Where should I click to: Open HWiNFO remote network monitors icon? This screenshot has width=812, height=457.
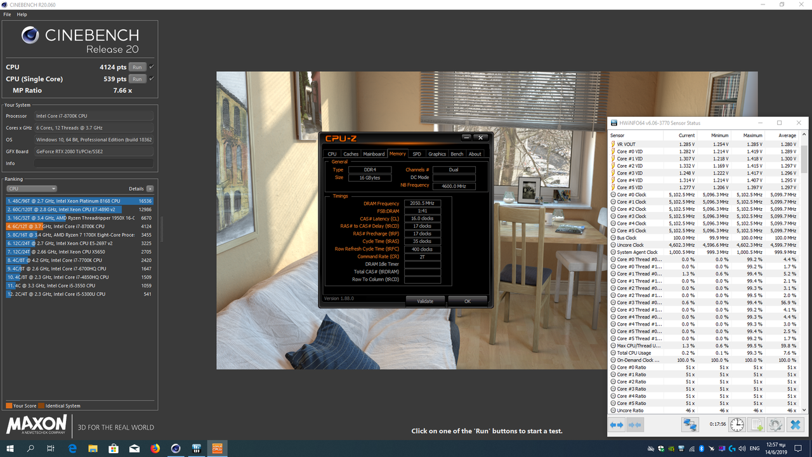[x=691, y=425]
